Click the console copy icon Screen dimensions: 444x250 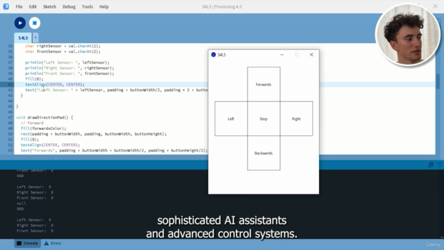(x=431, y=165)
